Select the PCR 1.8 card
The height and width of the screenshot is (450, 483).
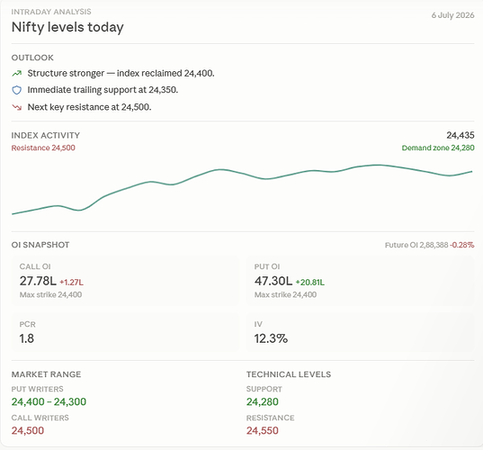pos(125,333)
